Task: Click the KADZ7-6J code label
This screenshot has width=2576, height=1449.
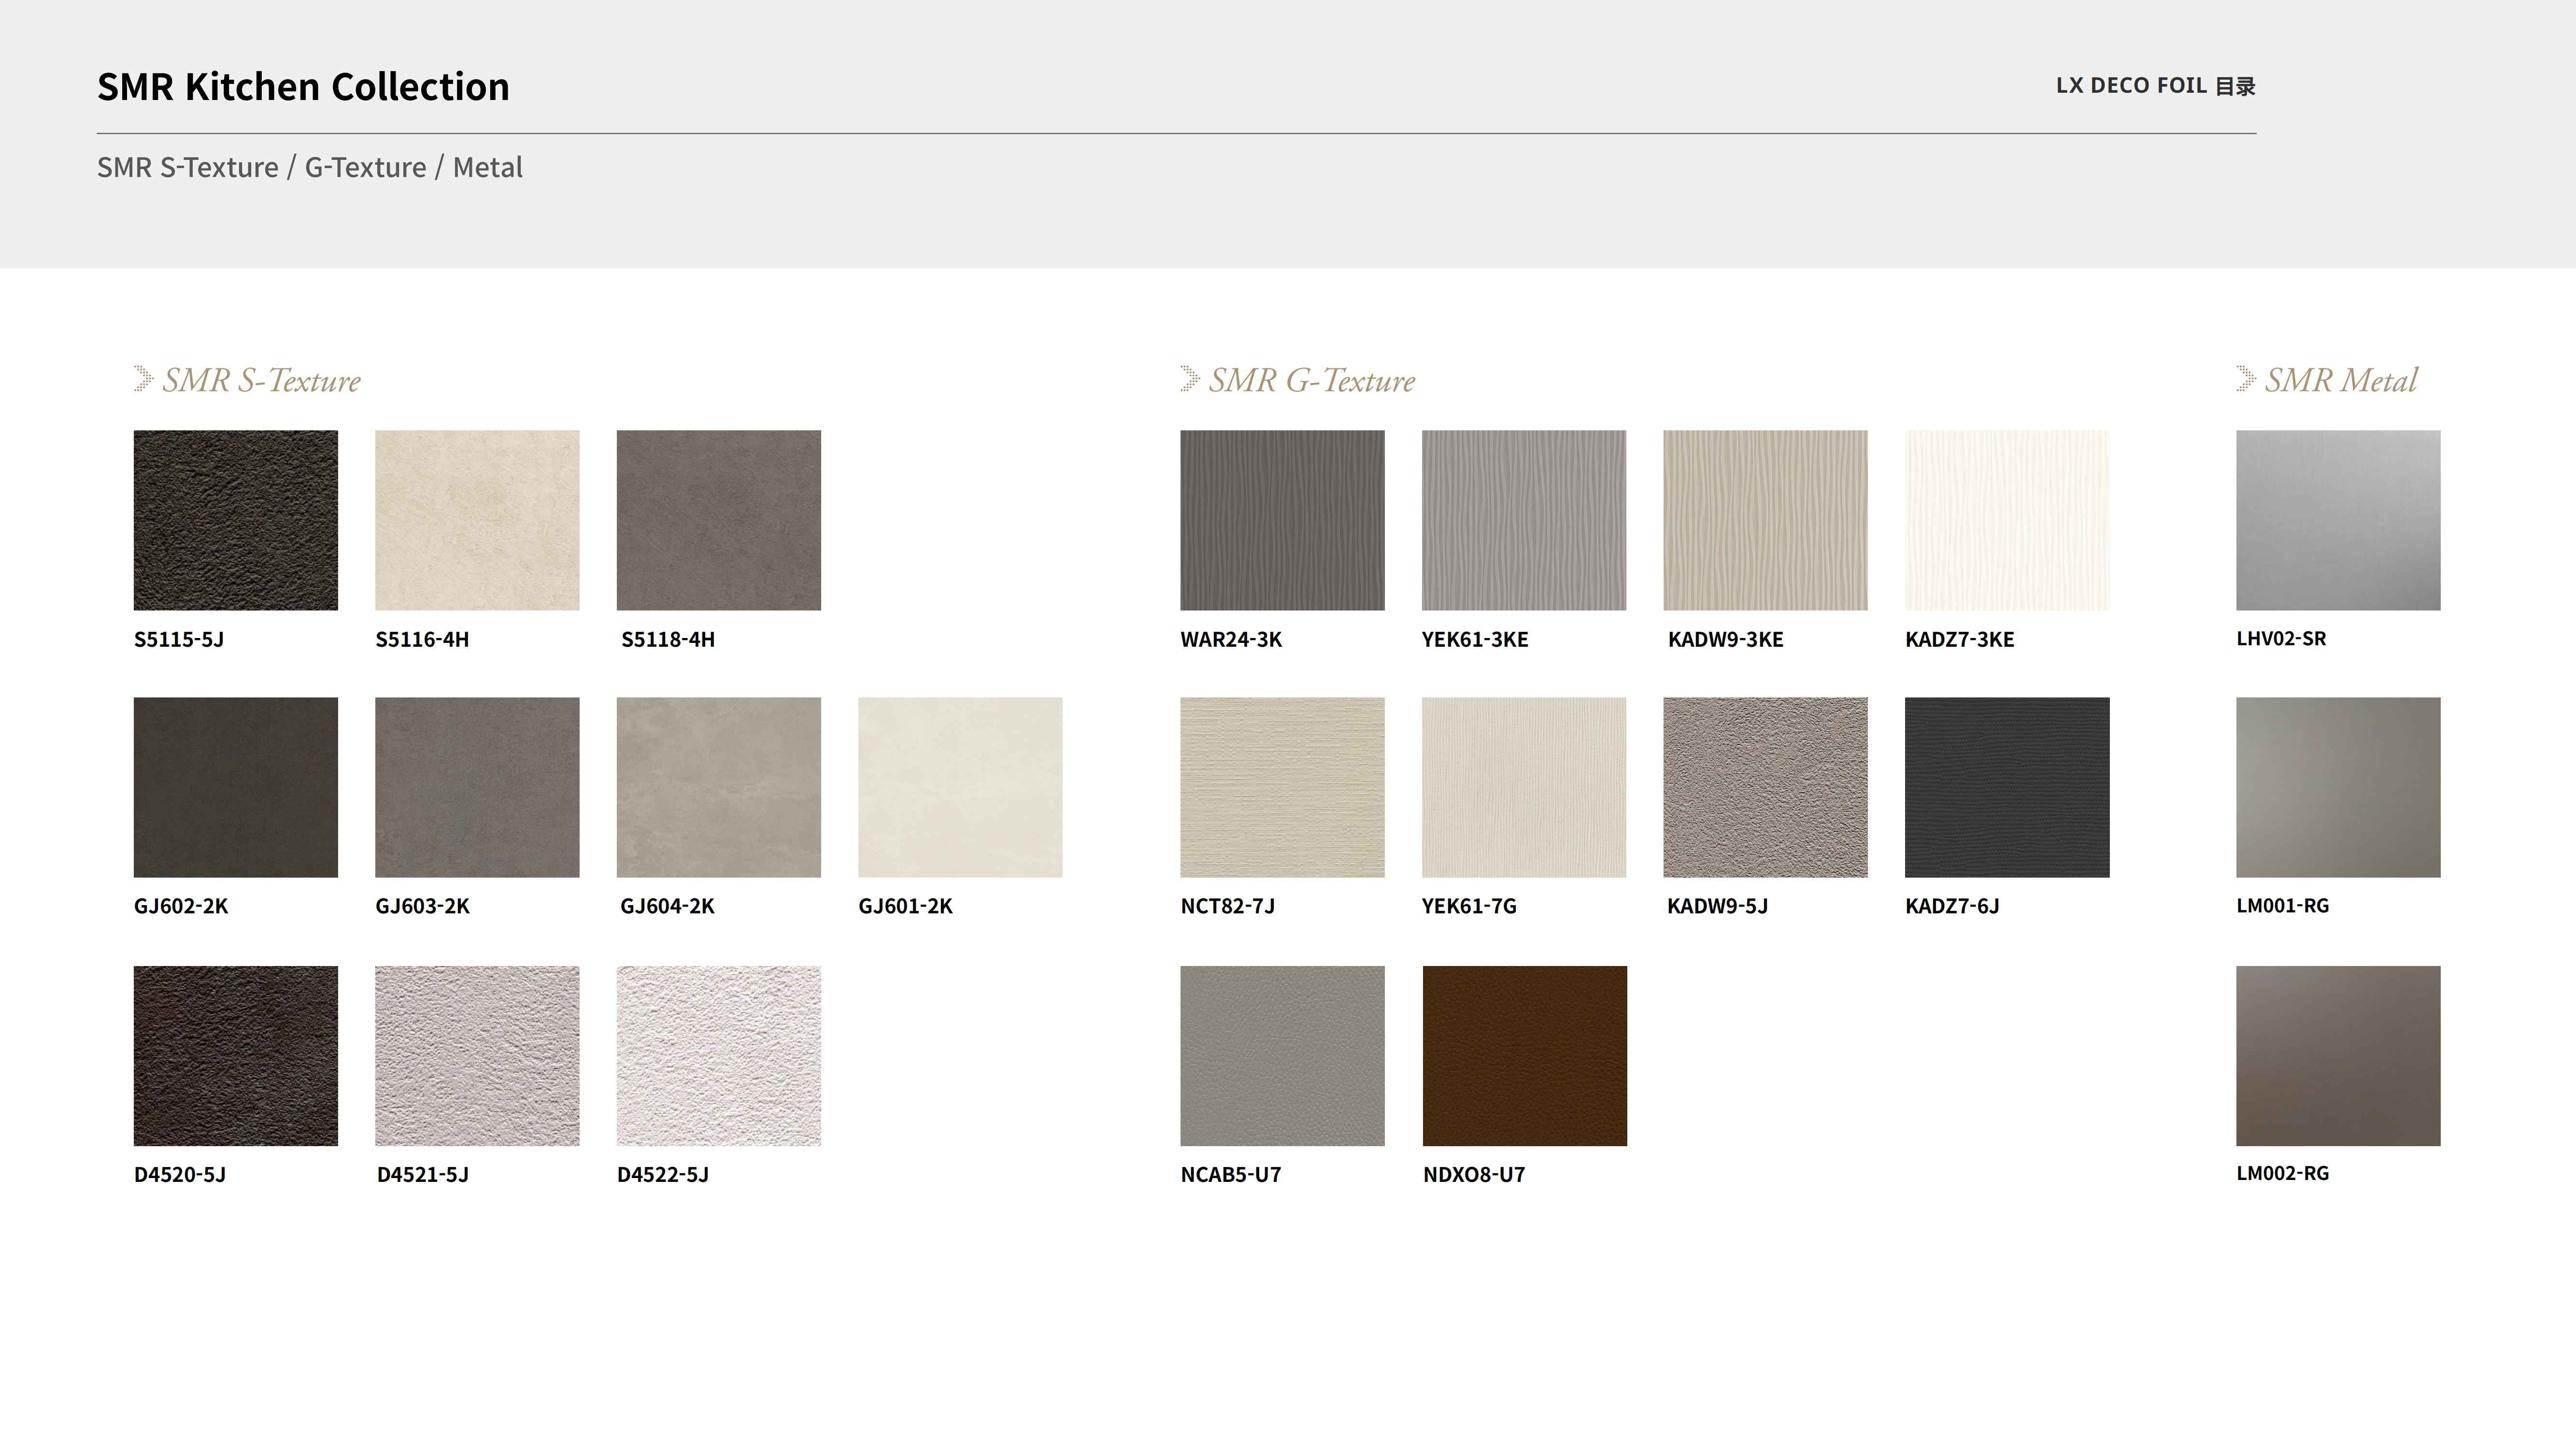Action: (x=1952, y=906)
